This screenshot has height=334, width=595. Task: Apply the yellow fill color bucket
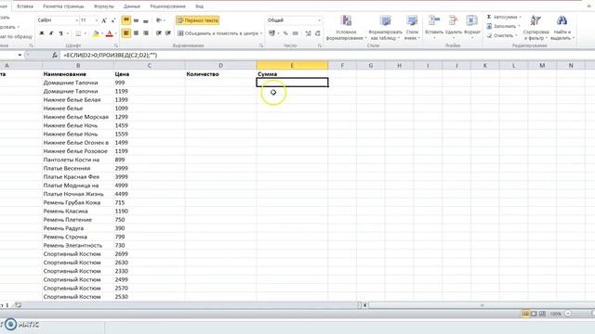click(x=96, y=33)
